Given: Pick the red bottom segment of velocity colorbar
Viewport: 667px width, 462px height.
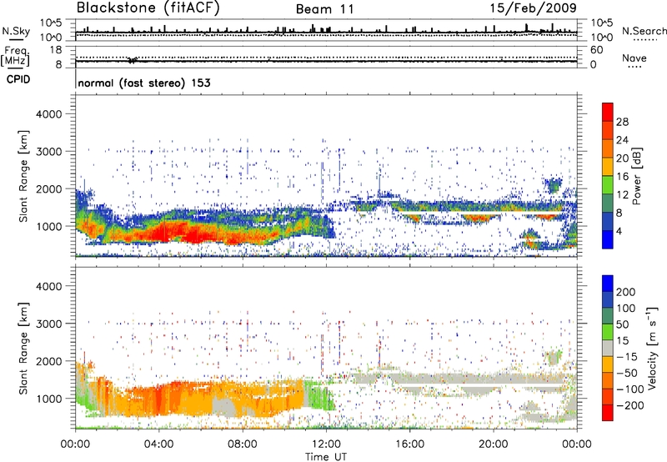Looking at the screenshot, I should 608,413.
